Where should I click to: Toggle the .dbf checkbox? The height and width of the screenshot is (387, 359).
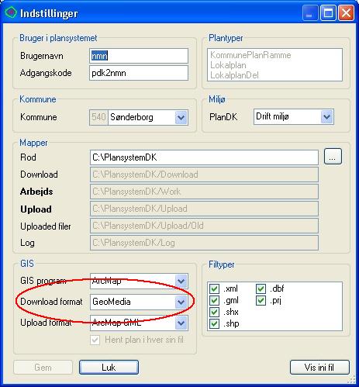coord(261,289)
